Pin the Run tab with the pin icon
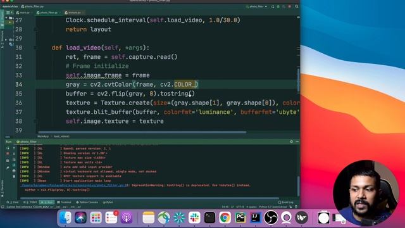 pos(8,168)
